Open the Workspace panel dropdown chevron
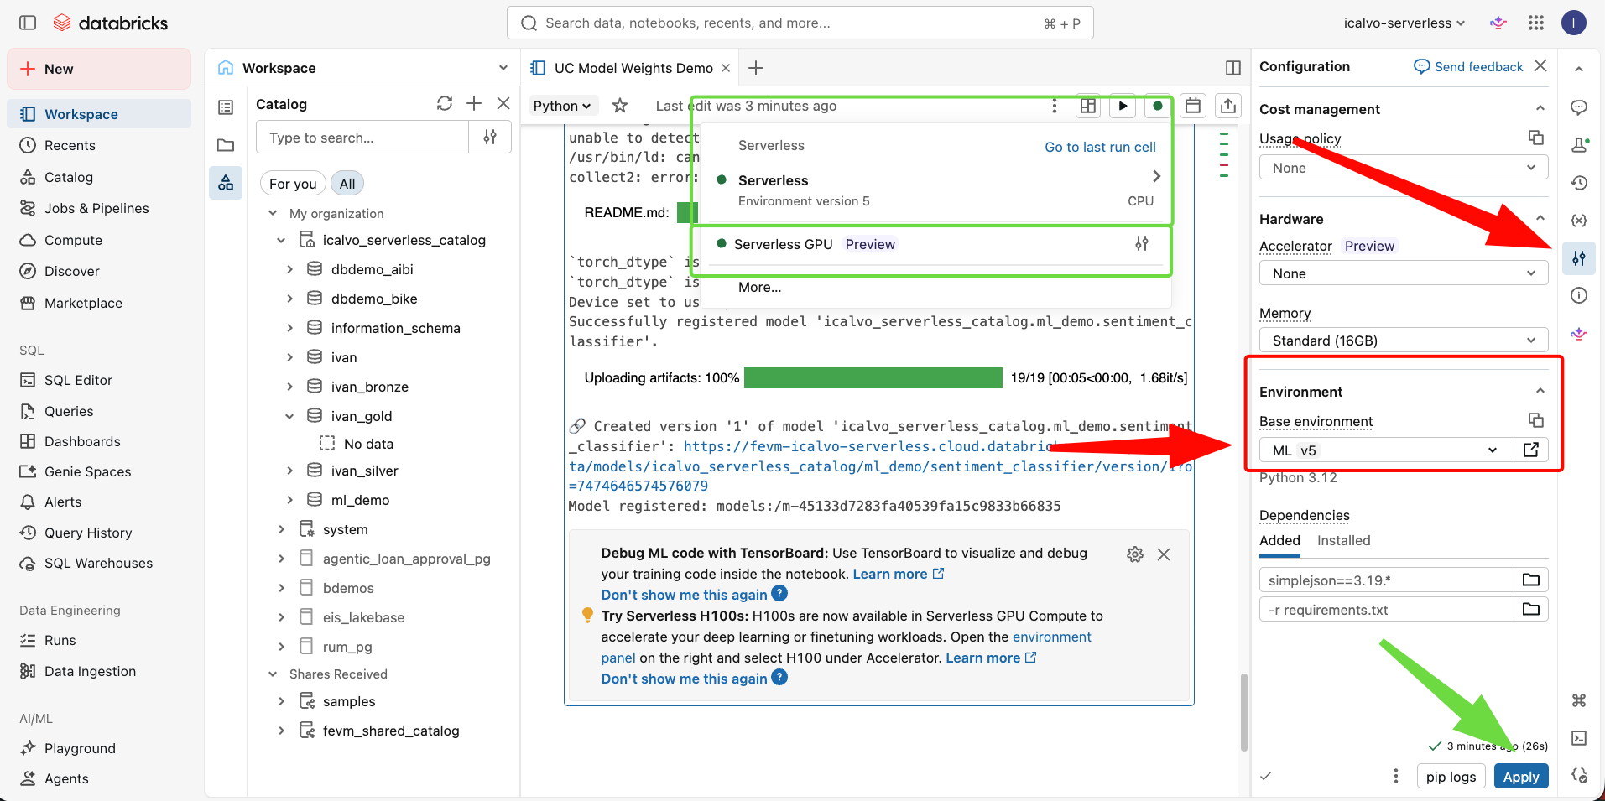1605x801 pixels. (x=503, y=68)
